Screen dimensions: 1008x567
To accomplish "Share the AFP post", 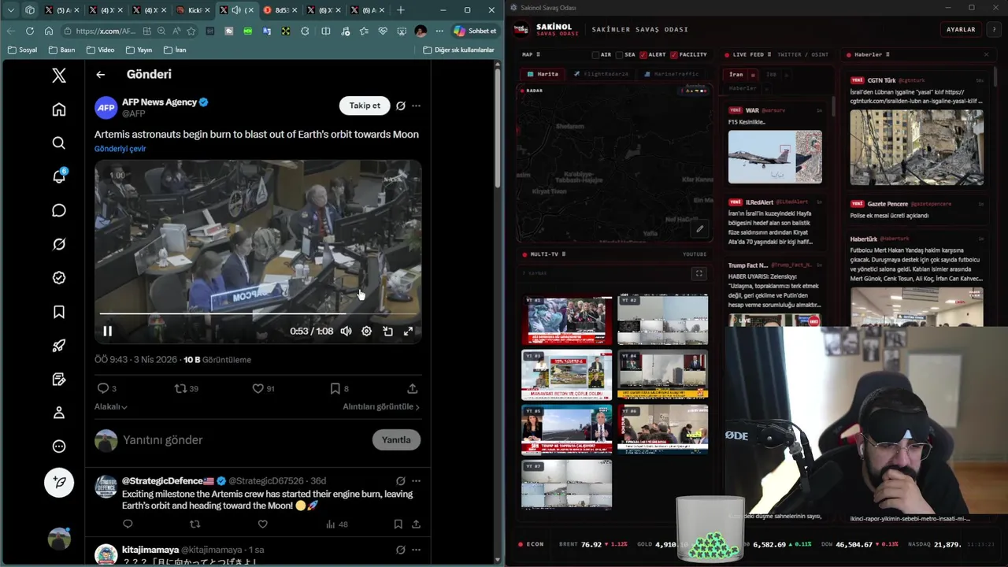I will click(412, 388).
